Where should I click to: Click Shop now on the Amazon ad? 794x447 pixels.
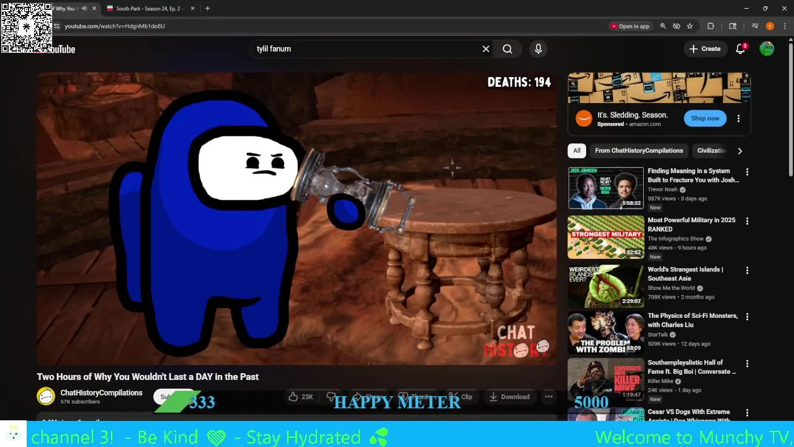705,119
